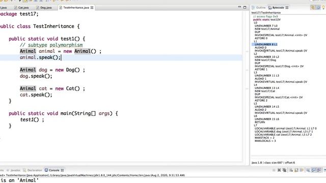Click Remove All Terminated Launches icon

284,170
